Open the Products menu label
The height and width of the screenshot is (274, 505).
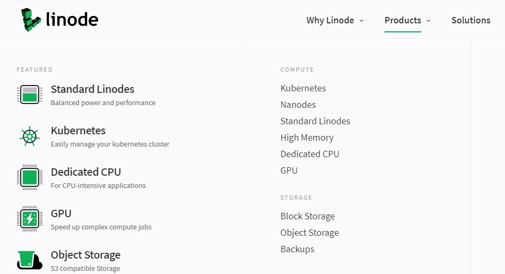pos(403,20)
